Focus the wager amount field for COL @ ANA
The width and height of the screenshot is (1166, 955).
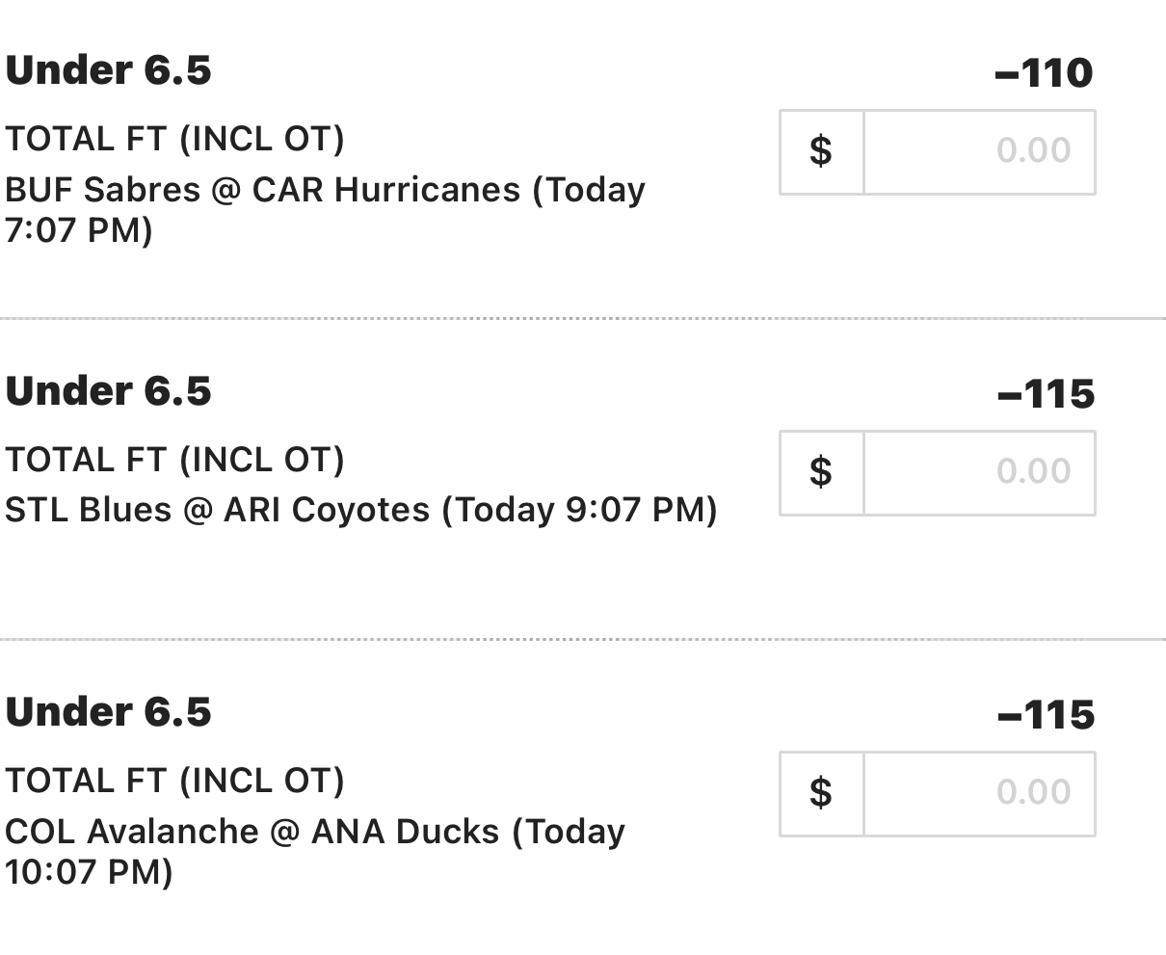pos(979,794)
